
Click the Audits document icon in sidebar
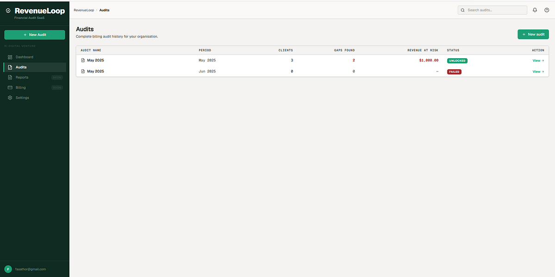coord(10,67)
